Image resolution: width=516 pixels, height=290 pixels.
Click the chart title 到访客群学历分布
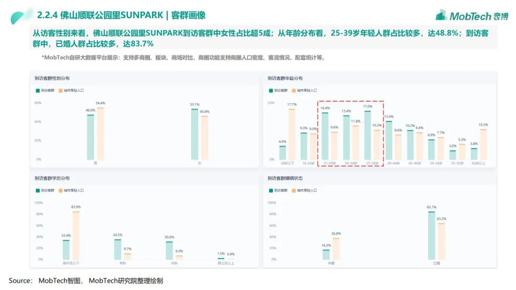point(52,178)
